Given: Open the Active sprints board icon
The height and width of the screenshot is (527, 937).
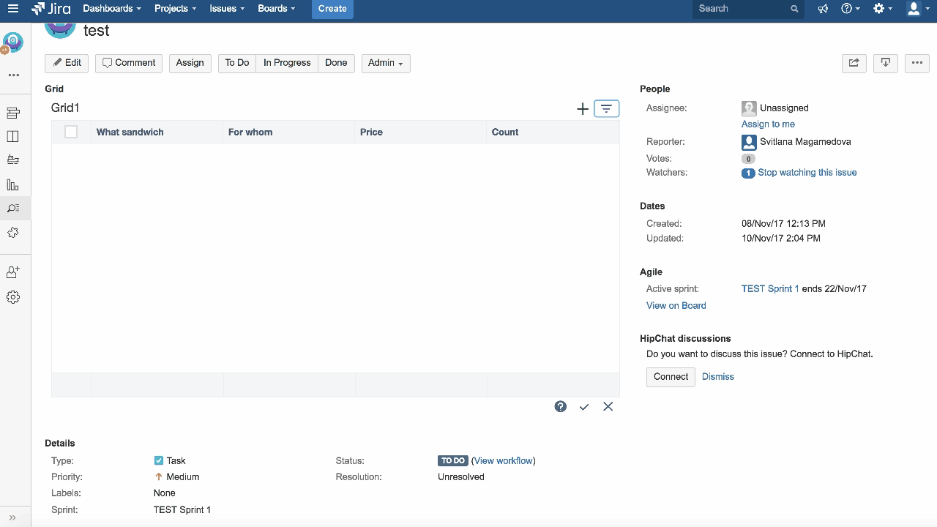Looking at the screenshot, I should coord(16,136).
